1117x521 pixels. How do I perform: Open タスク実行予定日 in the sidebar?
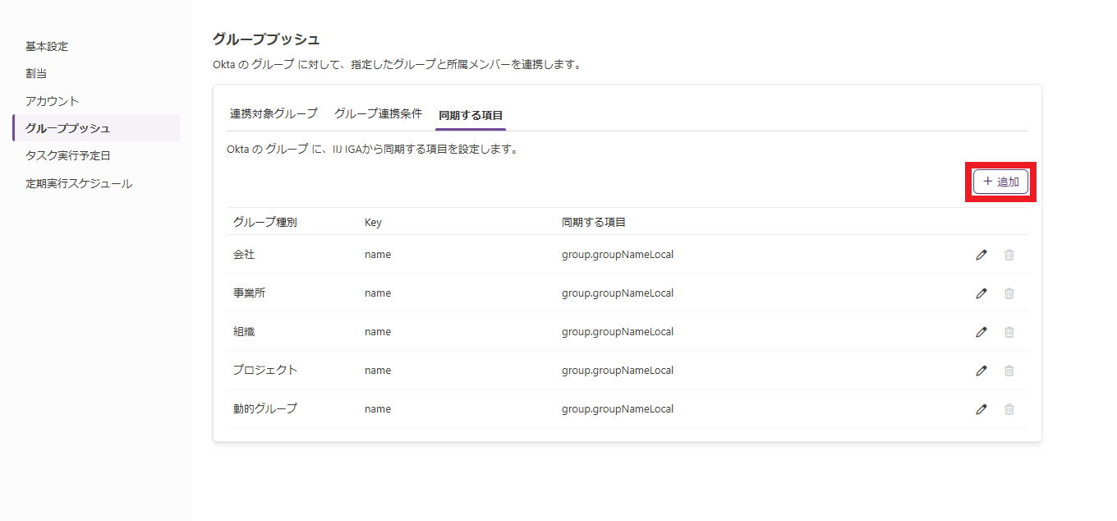coord(67,155)
